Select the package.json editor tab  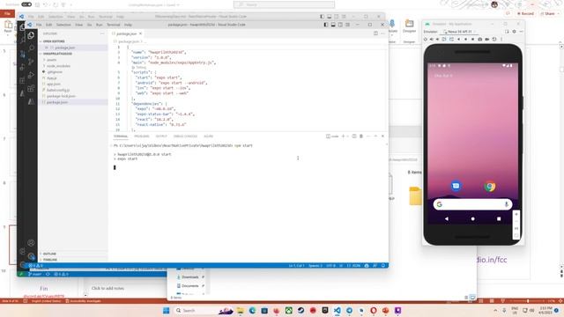[126, 33]
